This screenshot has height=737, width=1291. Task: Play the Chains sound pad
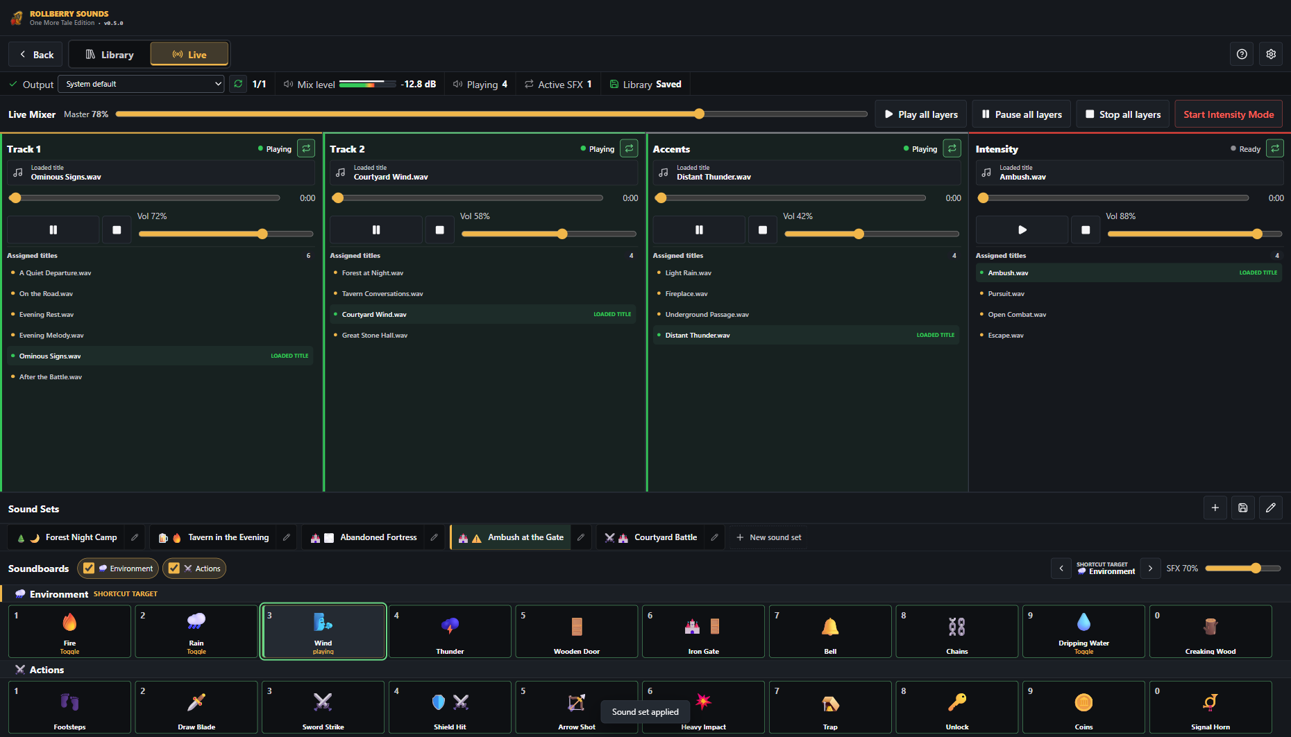(x=957, y=632)
